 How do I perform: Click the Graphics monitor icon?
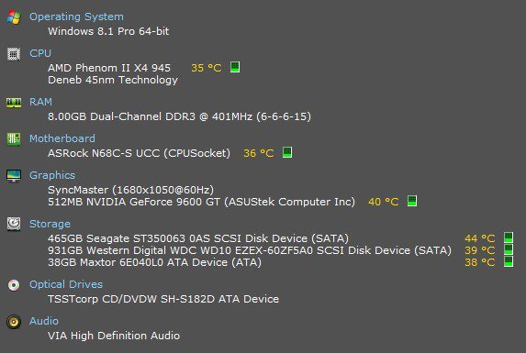[x=14, y=175]
